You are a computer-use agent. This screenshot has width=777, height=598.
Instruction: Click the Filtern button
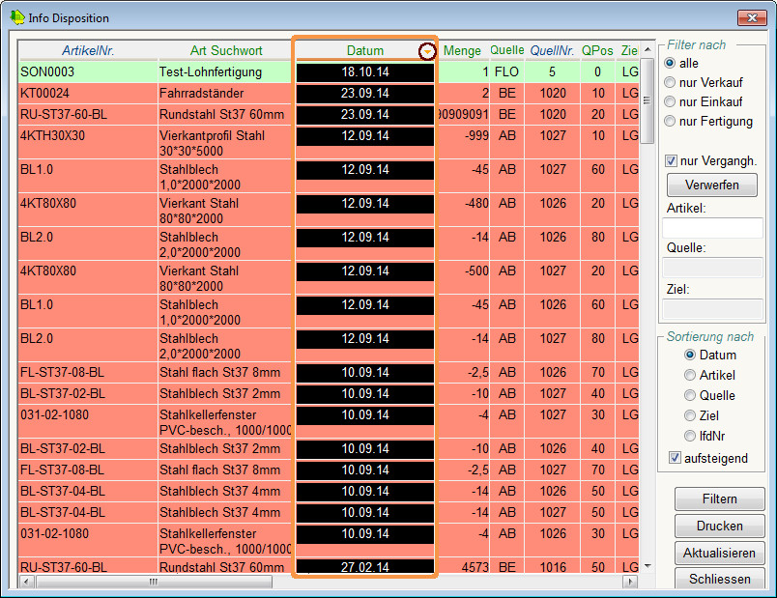719,499
